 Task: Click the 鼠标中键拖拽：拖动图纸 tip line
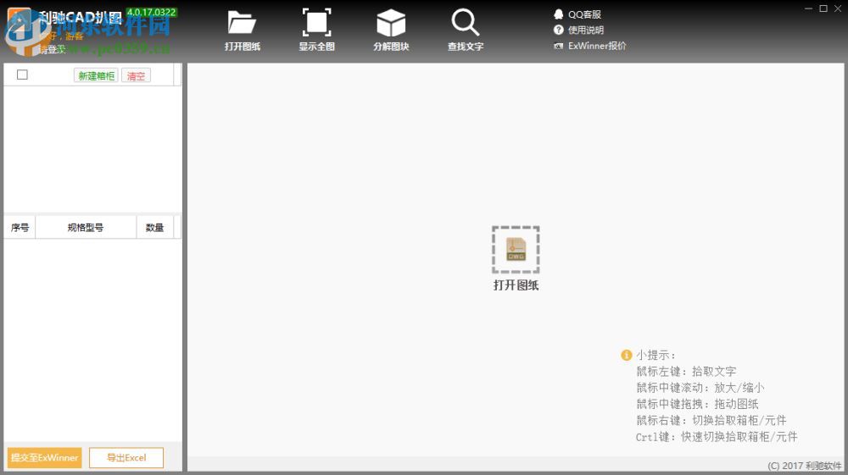point(697,404)
